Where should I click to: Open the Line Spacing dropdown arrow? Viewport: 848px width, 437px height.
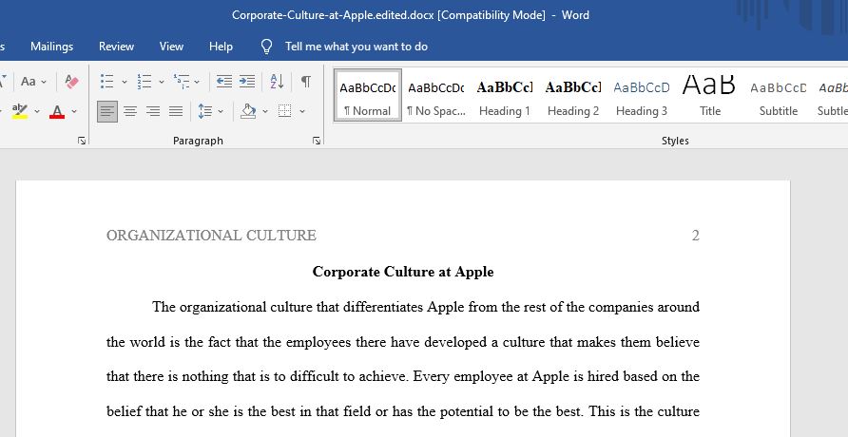point(221,112)
